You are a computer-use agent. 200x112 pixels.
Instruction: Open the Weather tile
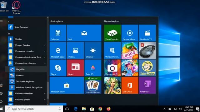click(x=93, y=50)
